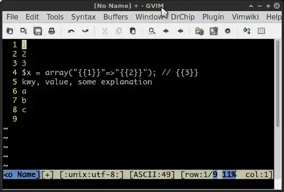The height and width of the screenshot is (192, 284).
Task: Click the Print toolbar icon
Action: [x=52, y=31]
